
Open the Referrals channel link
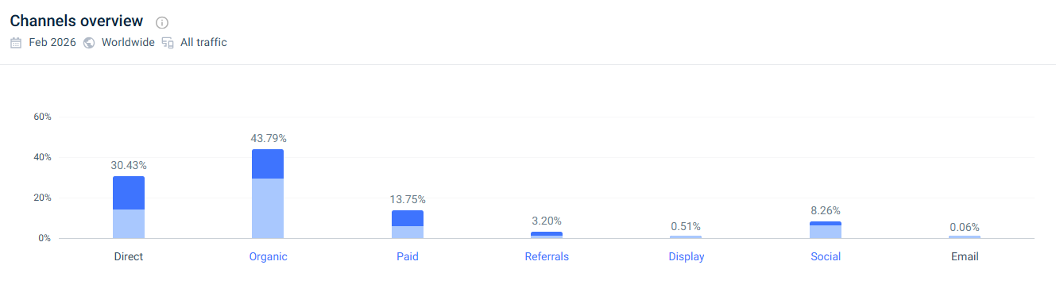pyautogui.click(x=547, y=257)
